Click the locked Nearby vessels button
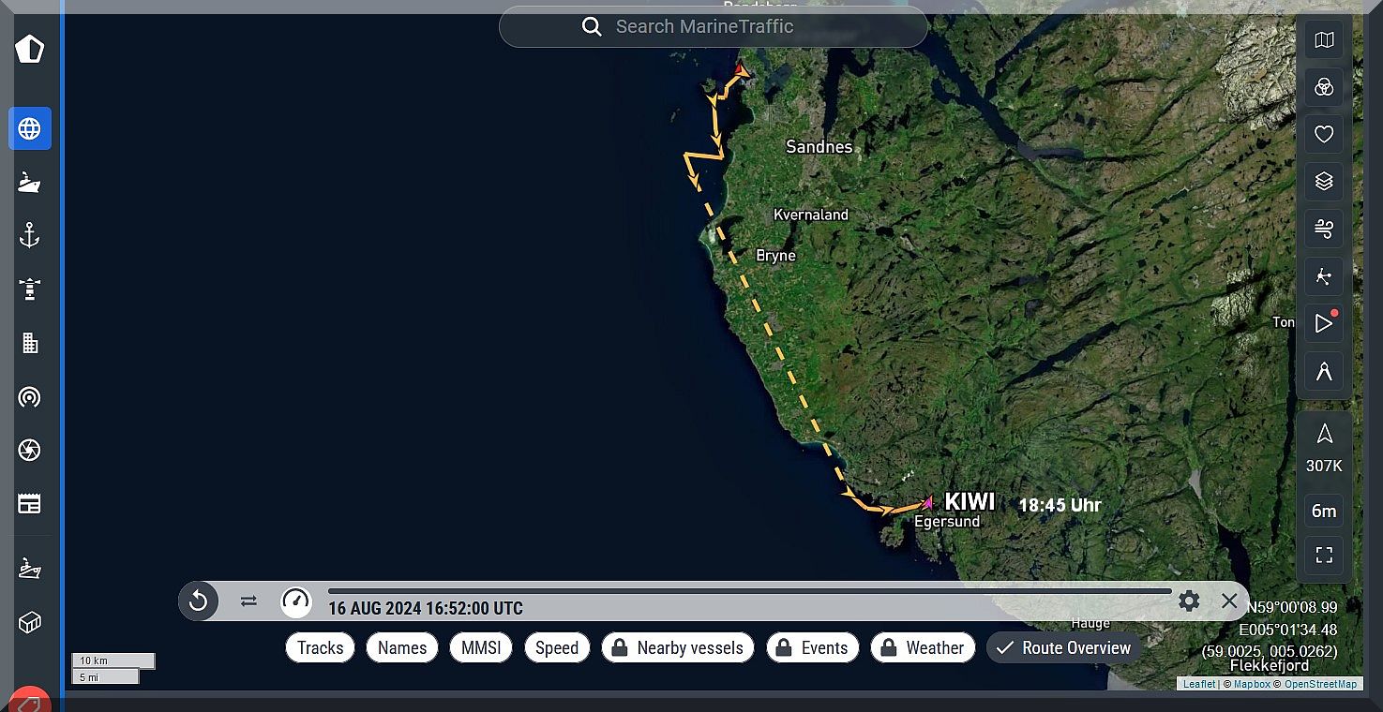Screen dimensions: 1383x712 pyautogui.click(x=678, y=647)
